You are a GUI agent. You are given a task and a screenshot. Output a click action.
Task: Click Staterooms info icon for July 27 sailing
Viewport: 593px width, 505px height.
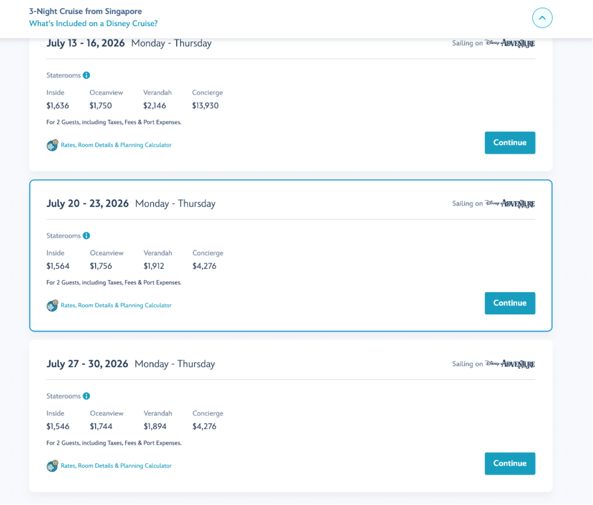click(87, 396)
